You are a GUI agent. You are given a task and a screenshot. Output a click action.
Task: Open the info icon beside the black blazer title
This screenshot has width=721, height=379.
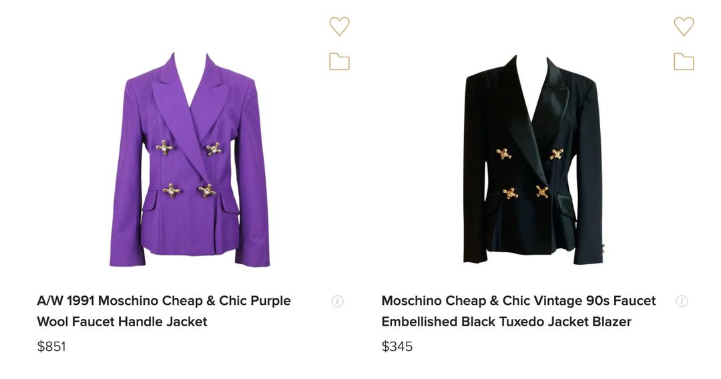[x=682, y=301]
